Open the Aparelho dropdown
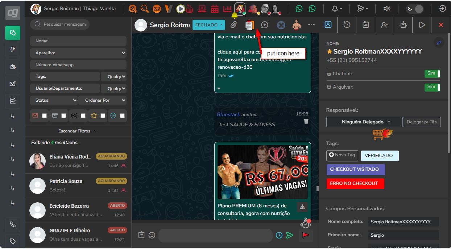This screenshot has height=249, width=451. click(78, 53)
